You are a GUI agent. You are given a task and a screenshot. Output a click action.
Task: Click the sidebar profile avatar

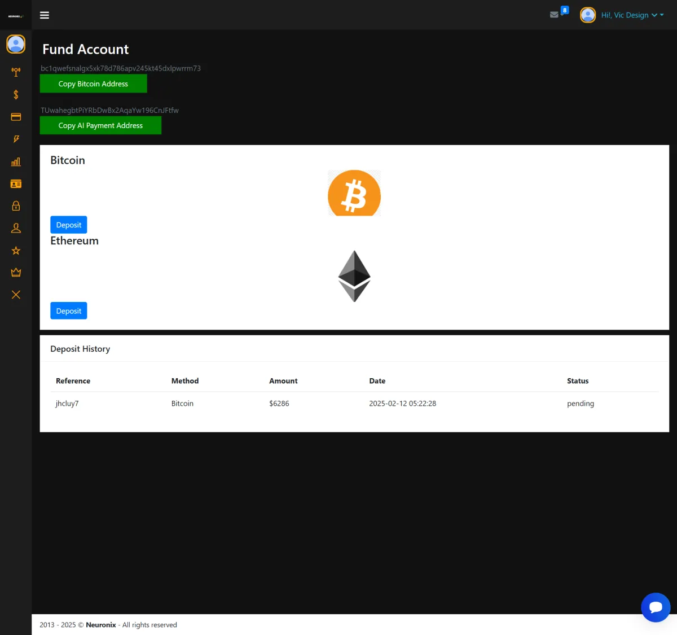click(16, 44)
